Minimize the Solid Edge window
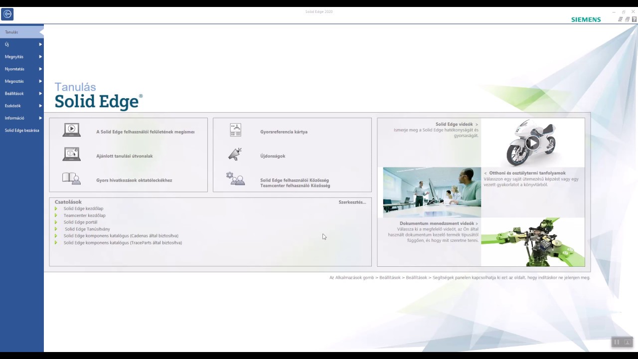 (614, 12)
